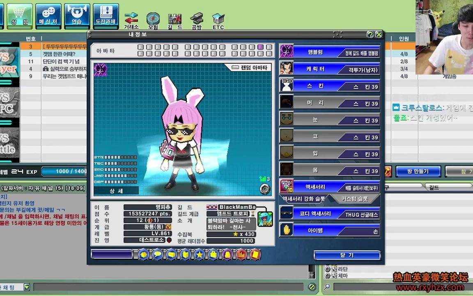Click the help question mark in 내 정보
The width and height of the screenshot is (473, 296).
(370, 35)
